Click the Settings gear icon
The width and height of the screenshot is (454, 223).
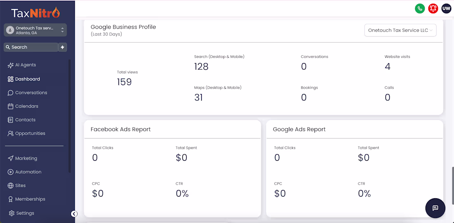pos(12,213)
